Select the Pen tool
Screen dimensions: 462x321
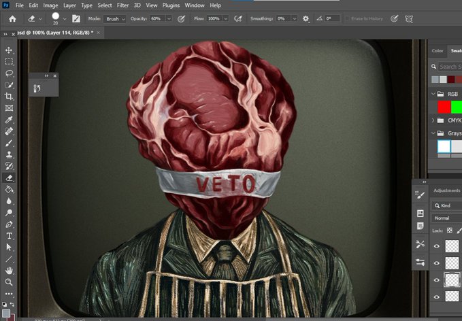click(9, 224)
